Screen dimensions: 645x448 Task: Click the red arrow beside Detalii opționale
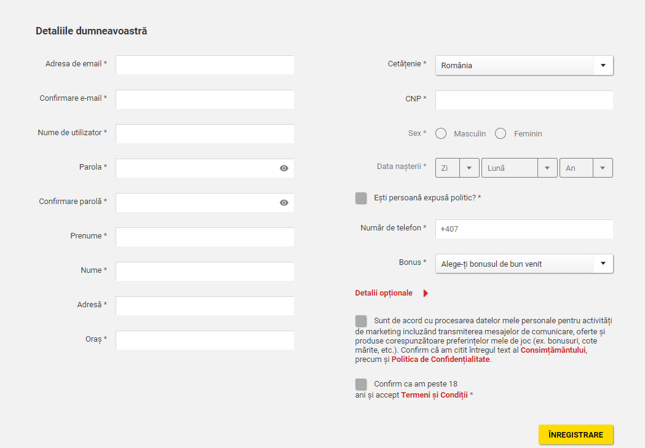tap(425, 293)
